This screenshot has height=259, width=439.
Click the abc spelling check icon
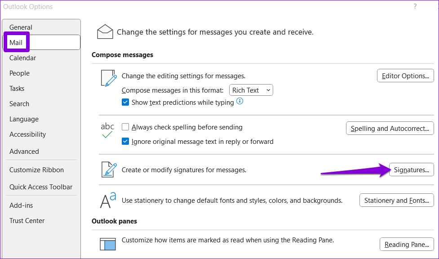[x=107, y=130]
